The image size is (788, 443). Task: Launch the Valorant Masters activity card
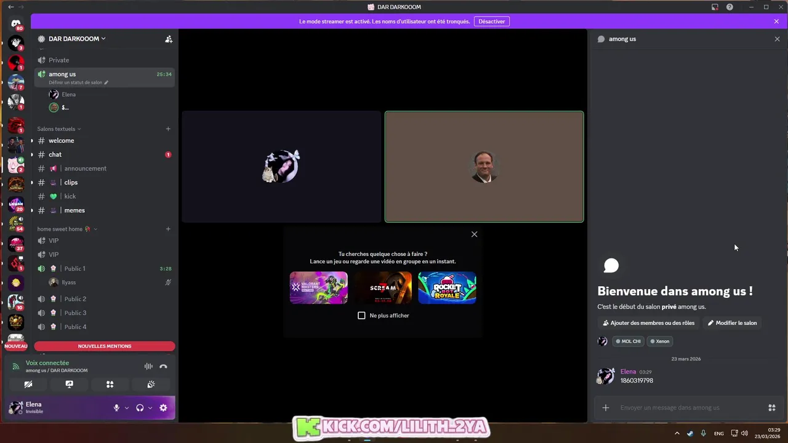point(318,288)
